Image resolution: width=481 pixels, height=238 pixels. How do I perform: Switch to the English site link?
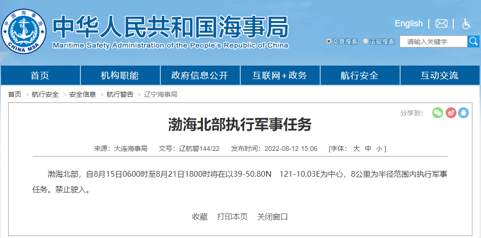click(409, 23)
